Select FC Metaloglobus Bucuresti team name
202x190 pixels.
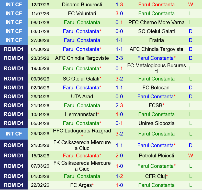point(156,68)
